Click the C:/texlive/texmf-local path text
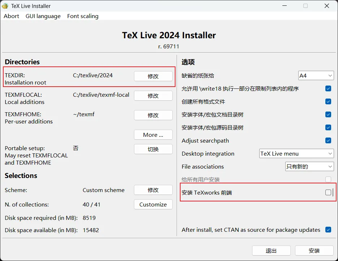The image size is (338, 261). [101, 95]
